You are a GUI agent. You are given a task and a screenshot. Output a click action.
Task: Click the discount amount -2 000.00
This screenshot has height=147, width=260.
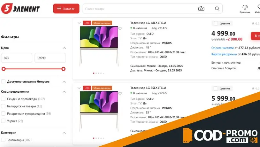pyautogui.click(x=234, y=39)
